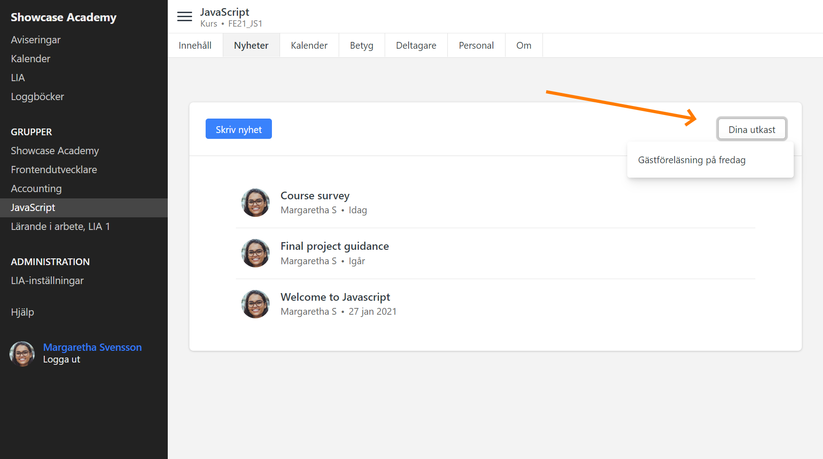Click Logga ut to sign out
823x459 pixels.
pos(61,359)
